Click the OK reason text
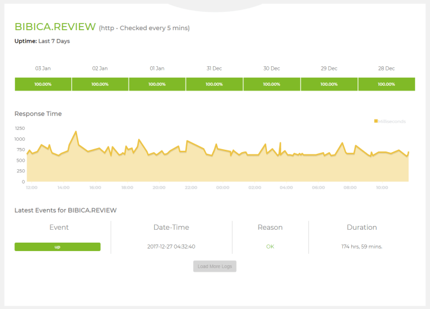 pos(270,247)
